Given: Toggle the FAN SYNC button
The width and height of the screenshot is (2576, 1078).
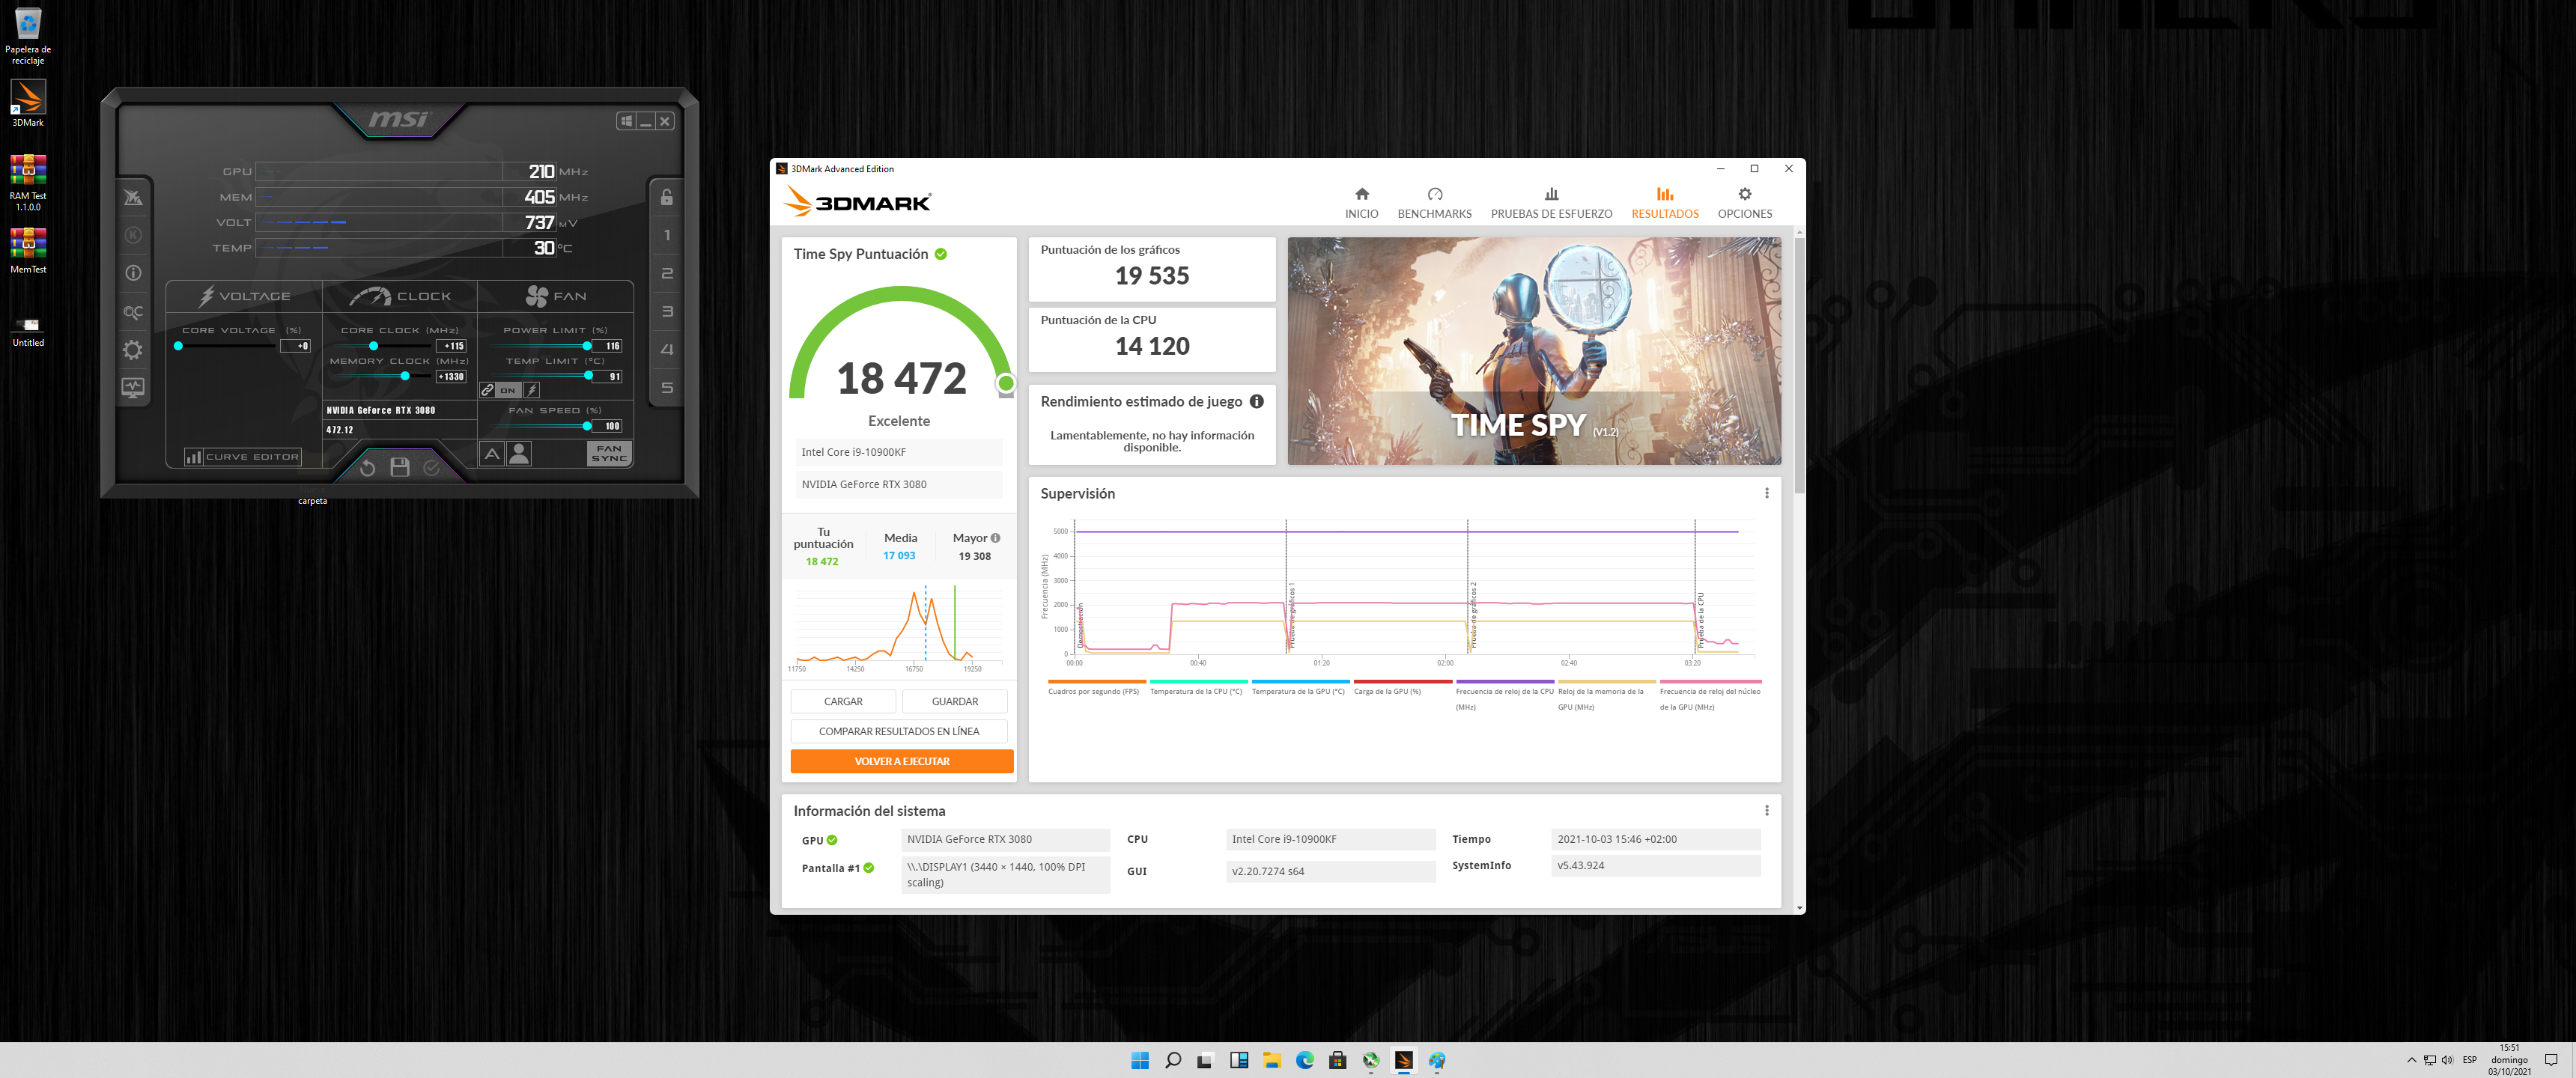Looking at the screenshot, I should pos(609,454).
